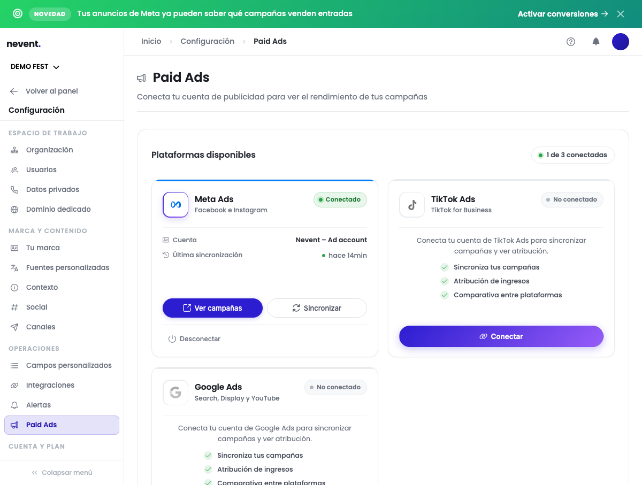The height and width of the screenshot is (485, 642).
Task: Open the notifications bell icon
Action: coord(596,42)
